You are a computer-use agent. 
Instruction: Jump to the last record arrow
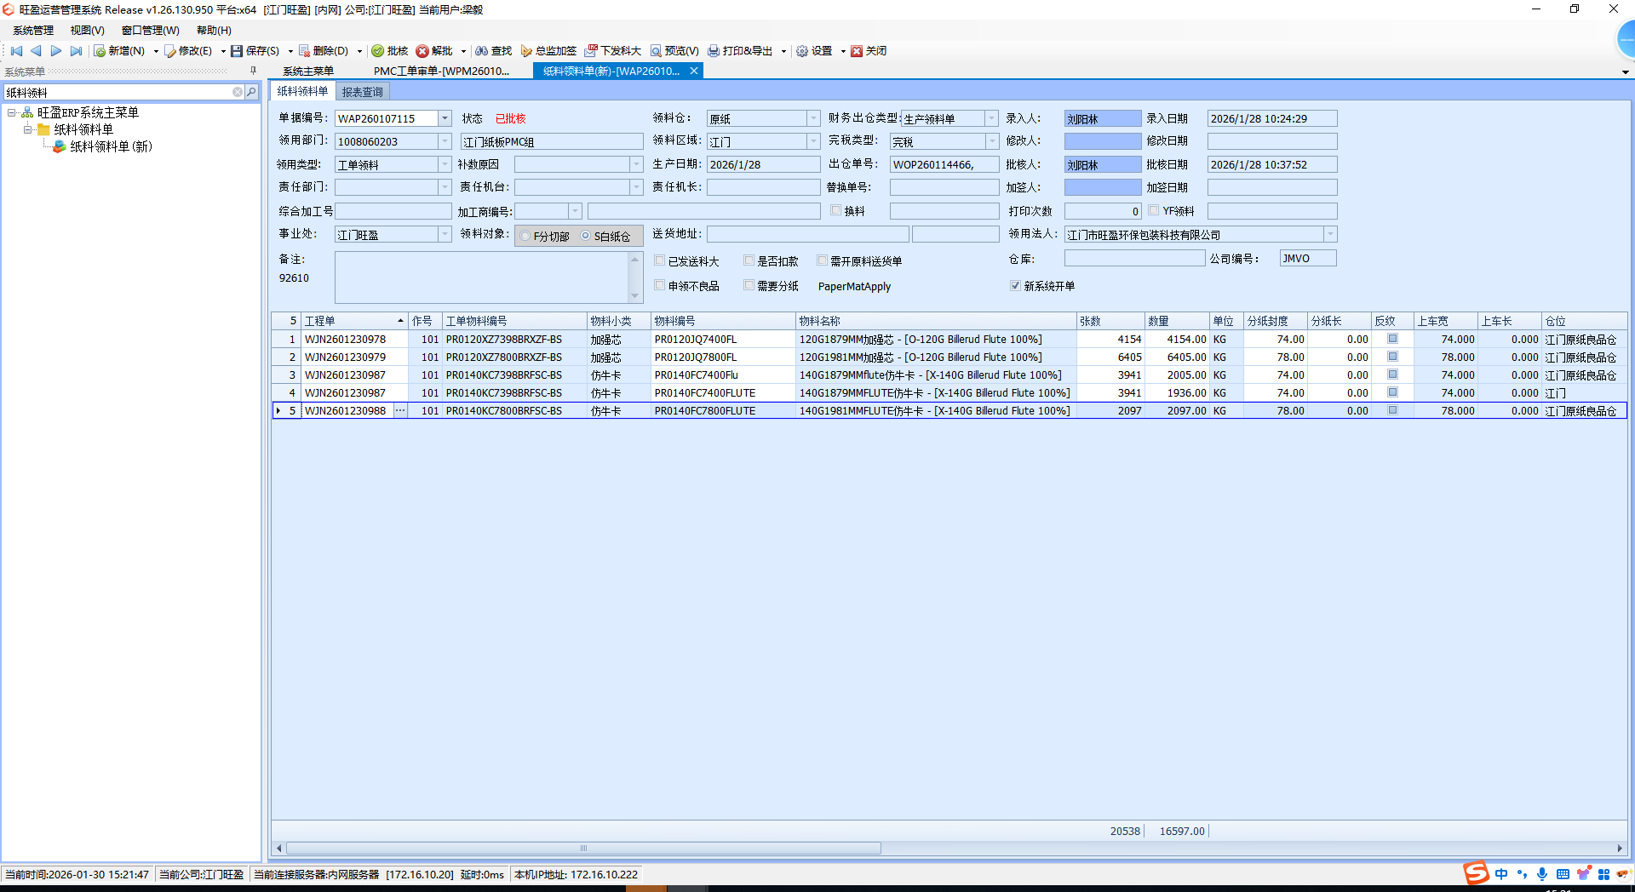pos(76,51)
